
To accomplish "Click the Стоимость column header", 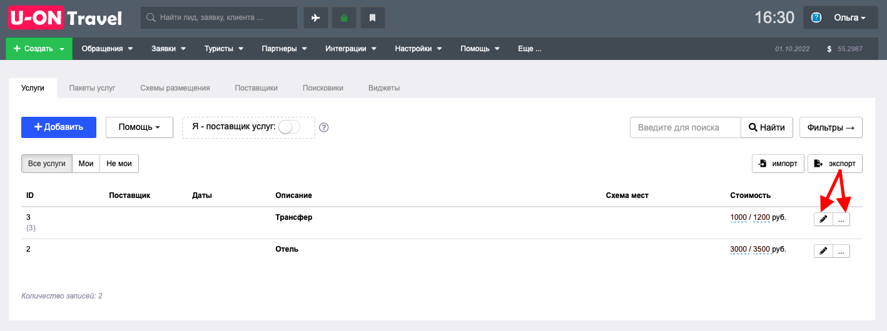I will [x=750, y=195].
